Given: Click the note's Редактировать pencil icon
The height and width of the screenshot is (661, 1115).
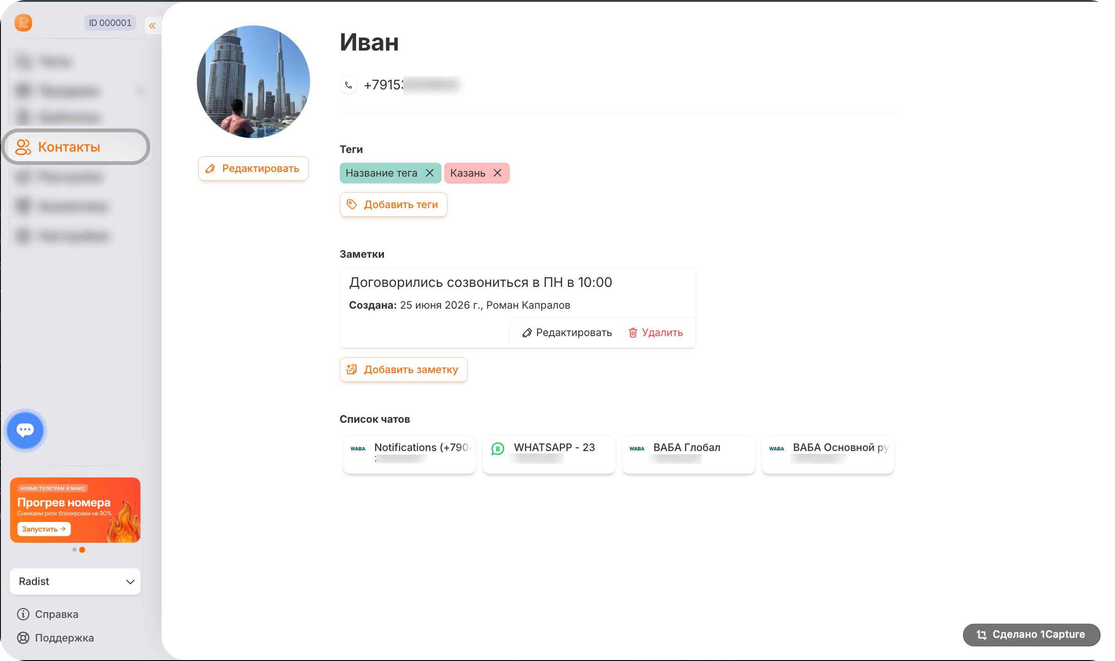Looking at the screenshot, I should click(x=527, y=333).
